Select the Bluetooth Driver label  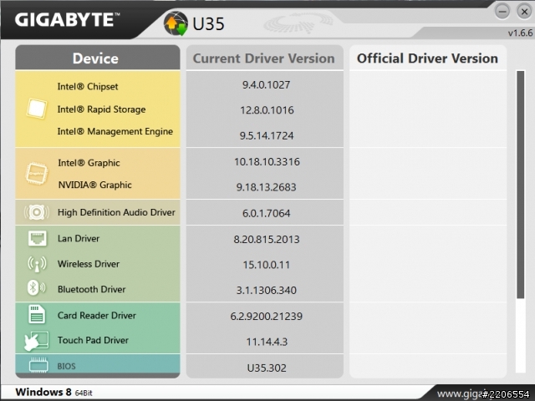(91, 289)
